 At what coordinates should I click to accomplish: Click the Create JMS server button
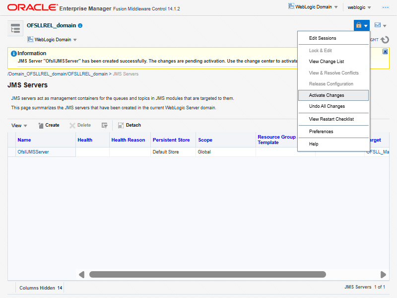tap(49, 125)
